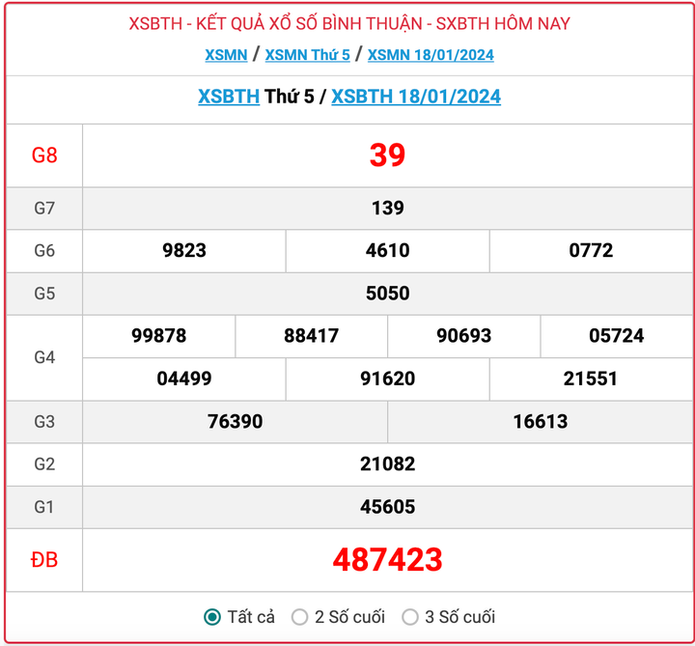This screenshot has width=695, height=646.
Task: Click the G4 number 99878
Action: [158, 336]
